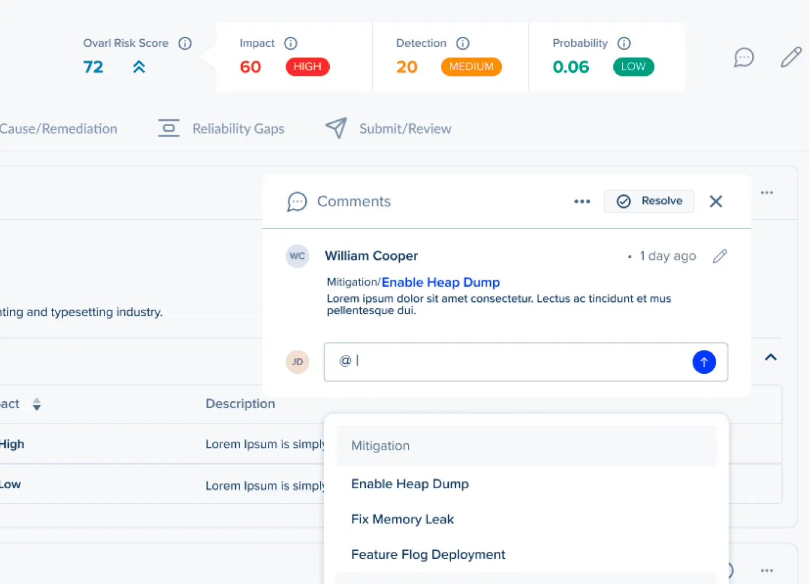
Task: Click the info icon next to Detection
Action: (x=463, y=43)
